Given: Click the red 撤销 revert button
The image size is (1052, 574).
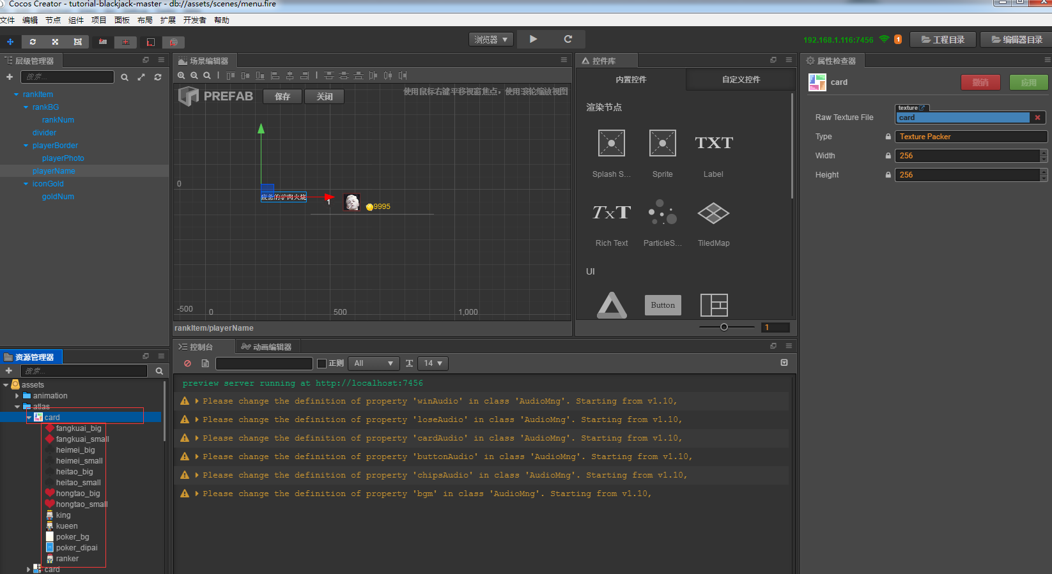Looking at the screenshot, I should click(x=980, y=82).
